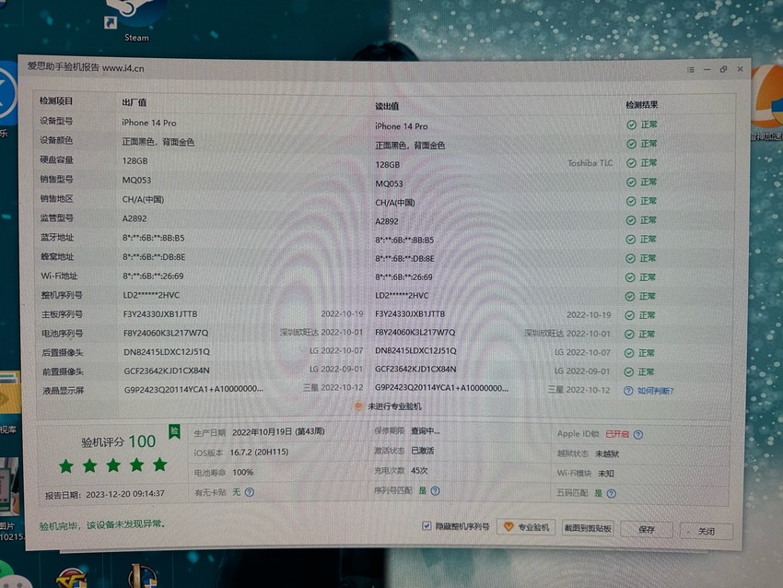Toggle the 隐藏整机序列号 checkbox

427,525
